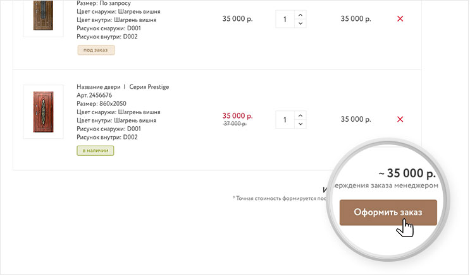Click the crossed-out 37 000 р. old price
This screenshot has width=470, height=275.
(235, 124)
